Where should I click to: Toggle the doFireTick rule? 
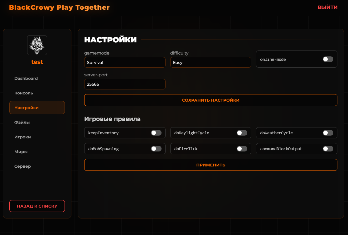click(242, 149)
